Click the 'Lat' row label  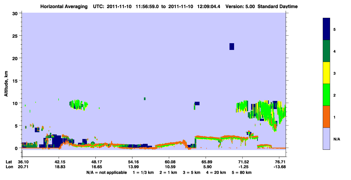[x=9, y=162]
